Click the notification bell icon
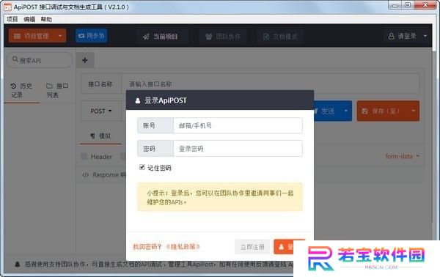Viewport: 440px width, 277px height. pyautogui.click(x=18, y=264)
